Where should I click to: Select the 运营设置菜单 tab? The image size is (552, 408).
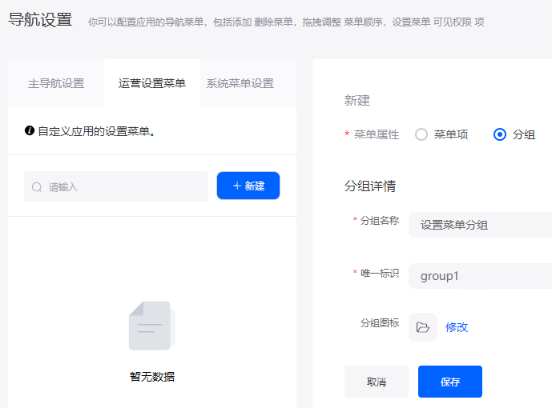(x=152, y=83)
